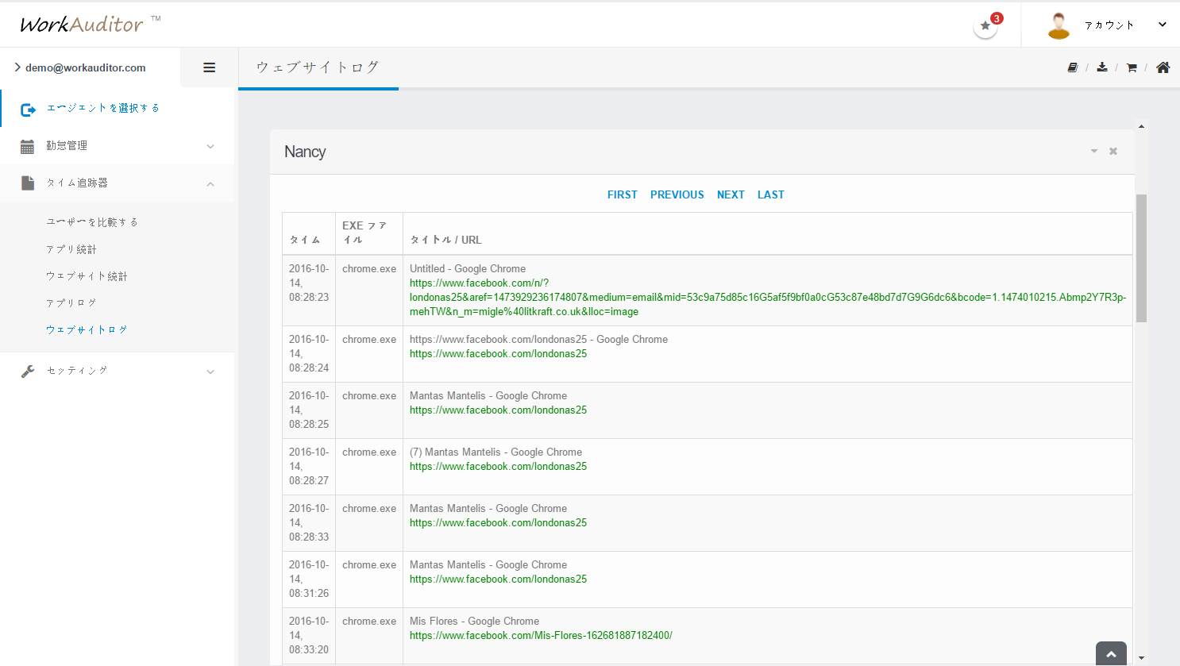Open アプリログ submenu item
1180x666 pixels.
(71, 303)
